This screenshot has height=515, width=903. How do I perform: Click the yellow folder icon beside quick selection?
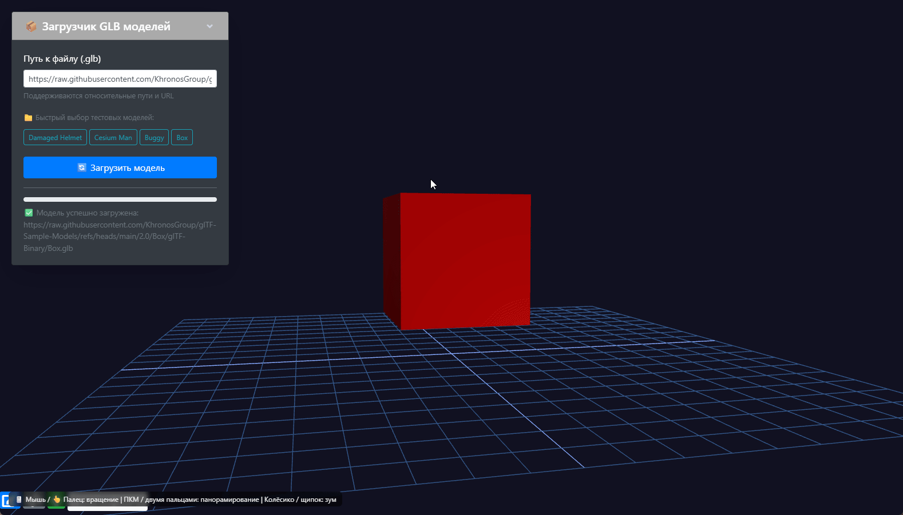[x=28, y=118]
